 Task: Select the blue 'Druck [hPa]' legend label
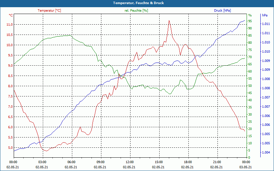pos(222,11)
